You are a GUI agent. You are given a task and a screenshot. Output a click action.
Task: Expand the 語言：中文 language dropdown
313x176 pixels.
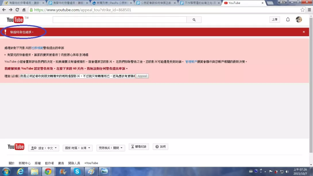(x=44, y=148)
